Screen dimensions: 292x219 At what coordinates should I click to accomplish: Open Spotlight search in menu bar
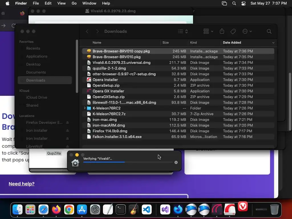[234, 3]
